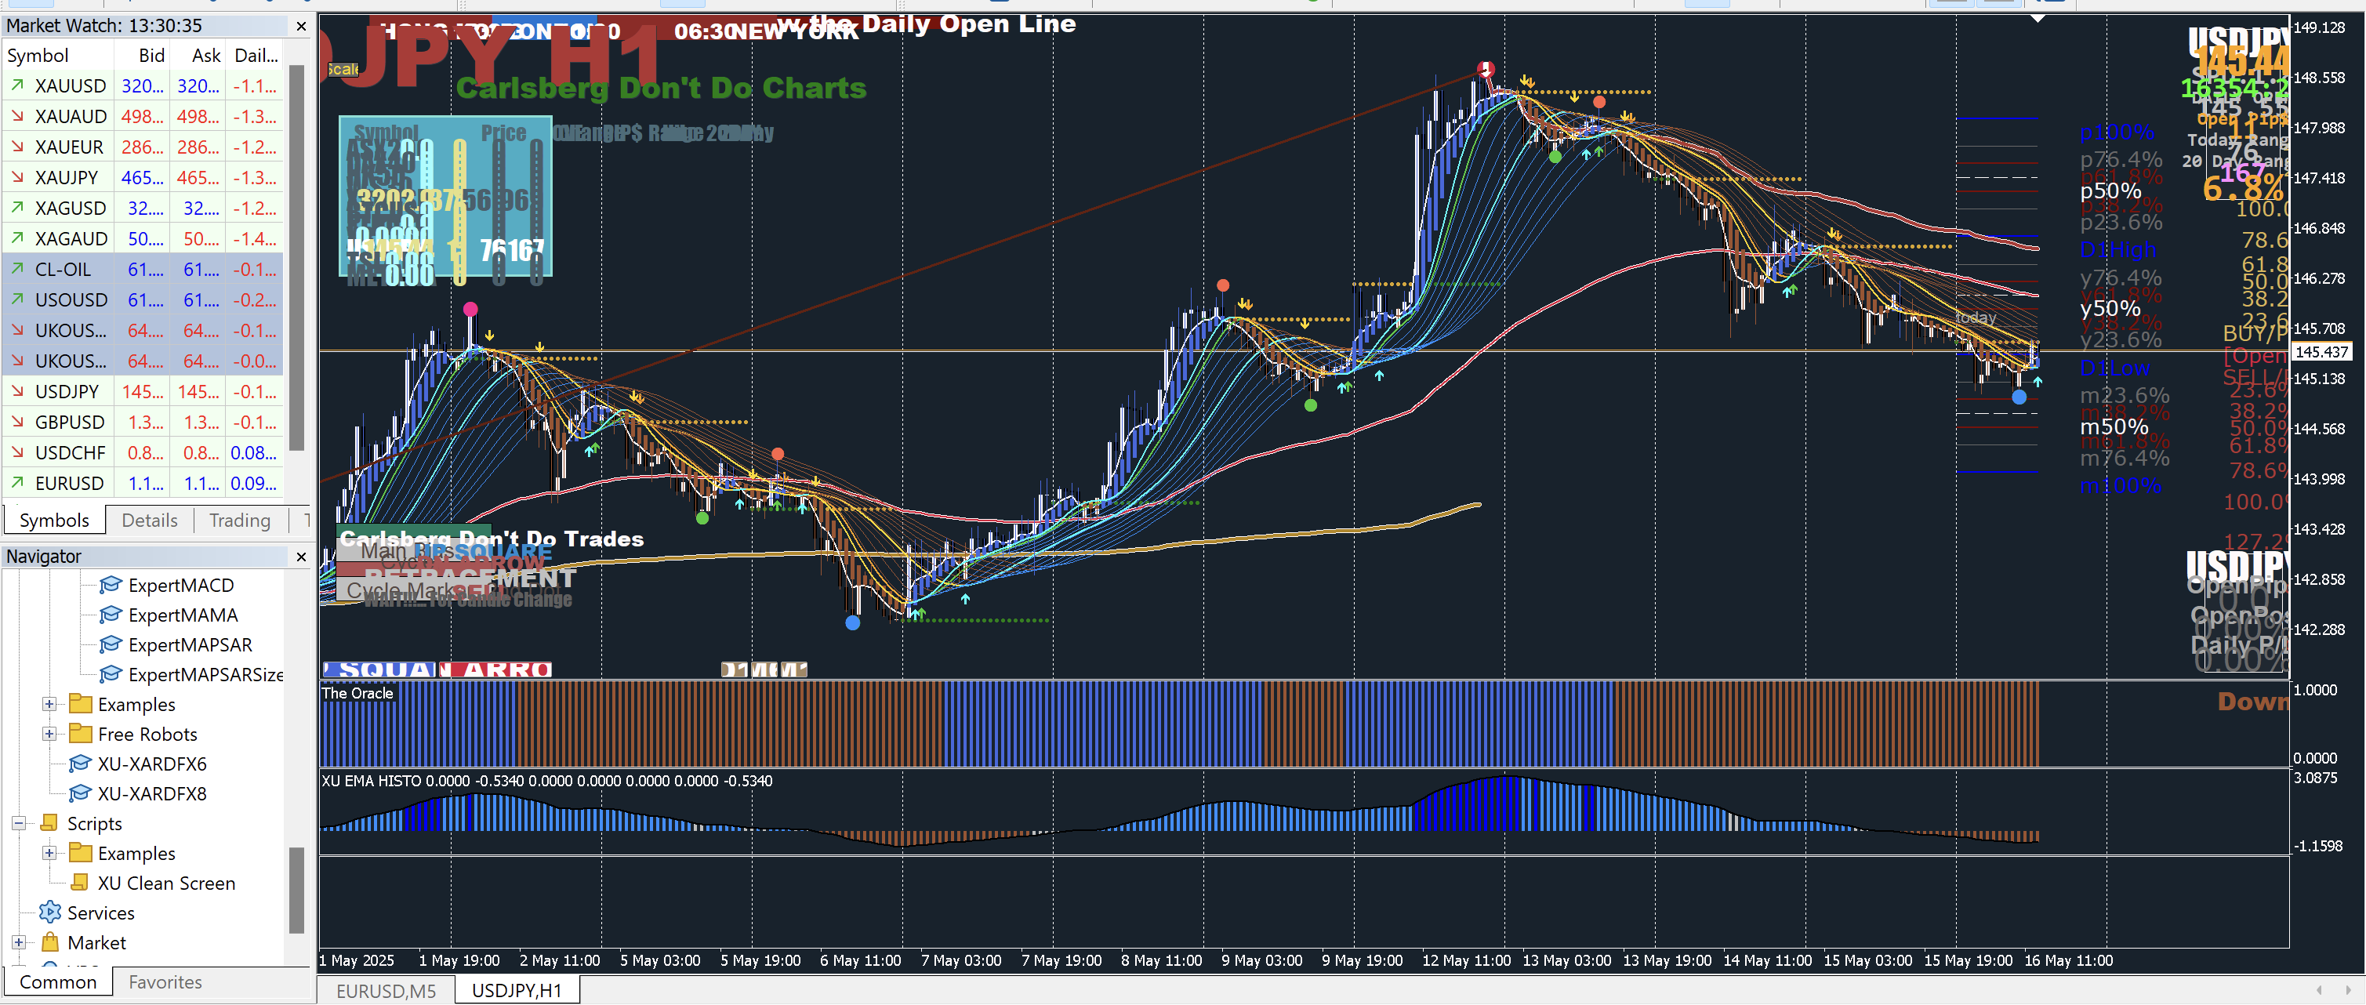Select the ExpertMAMA advisor icon
This screenshot has width=2366, height=1005.
point(111,615)
